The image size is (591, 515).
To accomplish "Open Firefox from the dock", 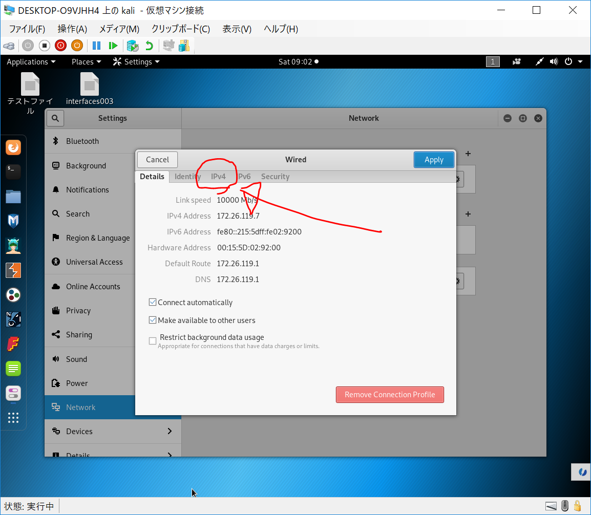I will pos(13,148).
